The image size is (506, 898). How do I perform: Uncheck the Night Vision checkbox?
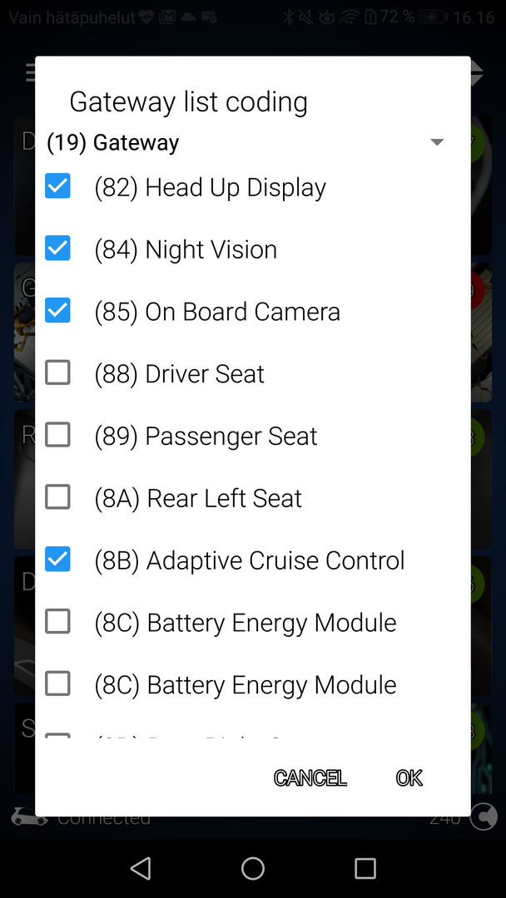57,249
